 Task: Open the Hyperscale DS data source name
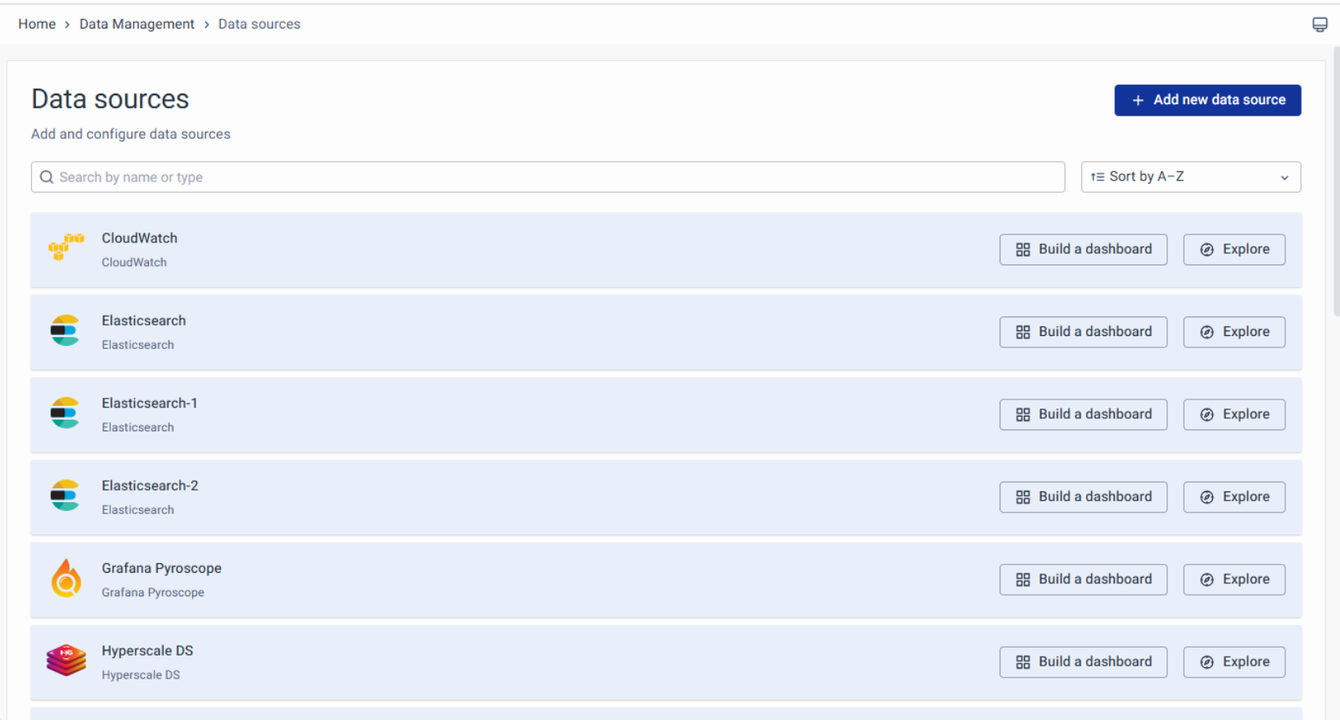click(x=147, y=651)
